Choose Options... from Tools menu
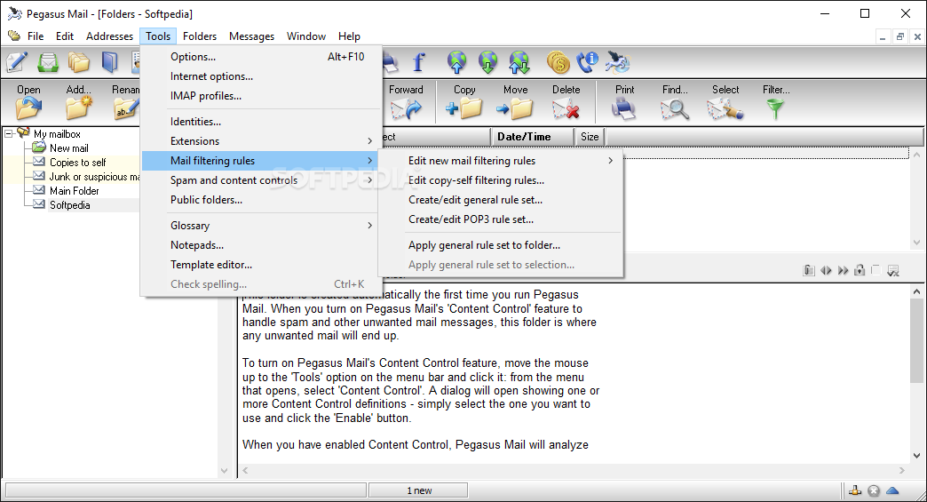 coord(259,57)
